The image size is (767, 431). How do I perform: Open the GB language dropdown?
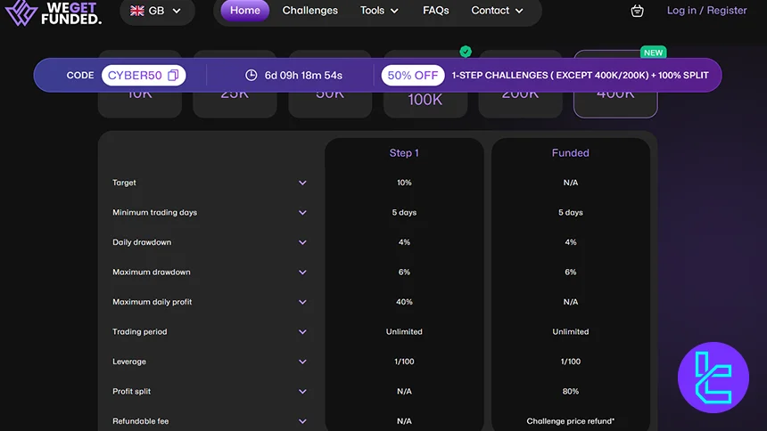(x=156, y=11)
